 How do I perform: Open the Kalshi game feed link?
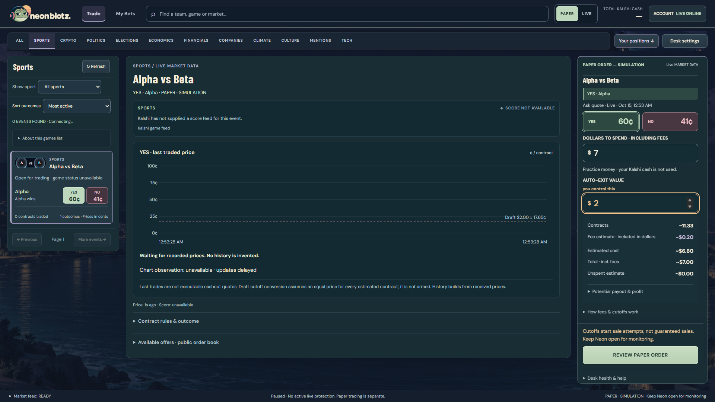tap(154, 128)
